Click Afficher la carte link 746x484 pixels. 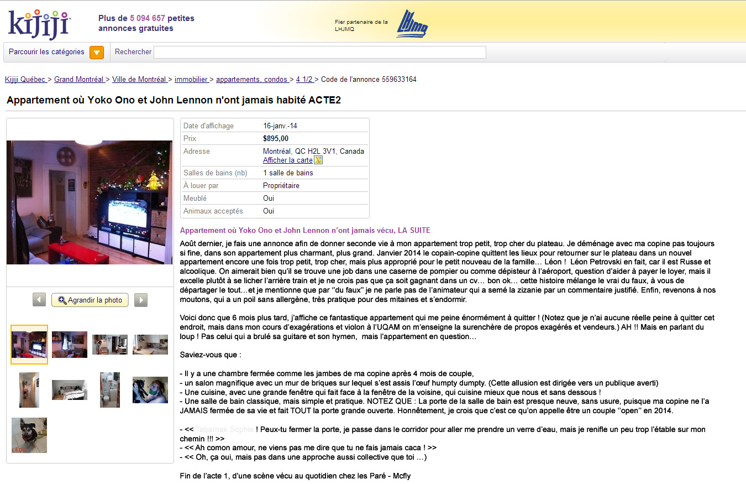coord(287,160)
